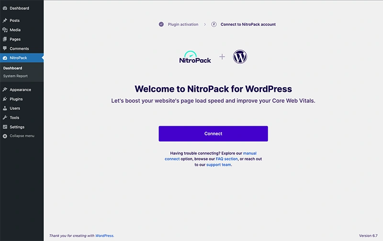
Task: Open the FAQ section link
Action: click(226, 159)
